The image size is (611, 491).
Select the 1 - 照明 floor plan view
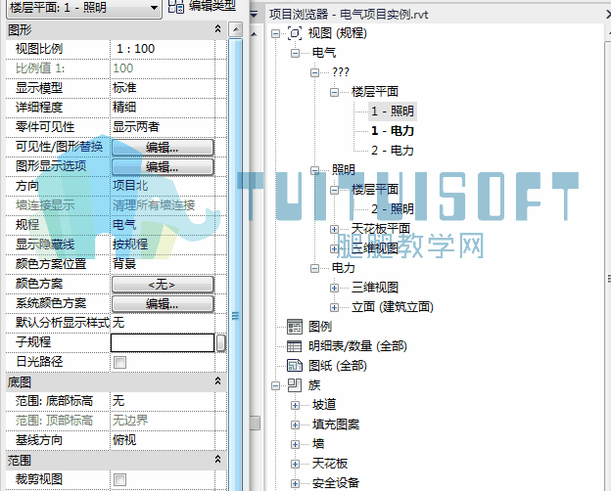[x=392, y=112]
